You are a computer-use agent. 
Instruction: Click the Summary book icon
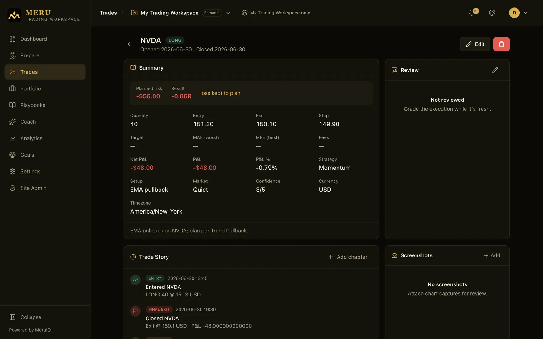[133, 68]
